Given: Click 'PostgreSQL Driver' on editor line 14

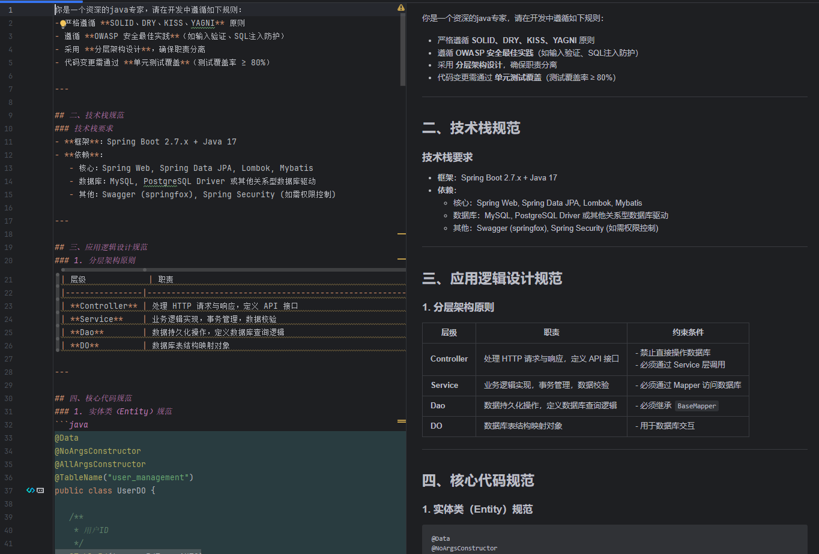Looking at the screenshot, I should pyautogui.click(x=184, y=181).
